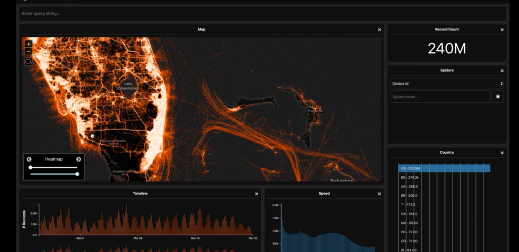519x252 pixels.
Task: Close the Record Count panel
Action: (502, 30)
